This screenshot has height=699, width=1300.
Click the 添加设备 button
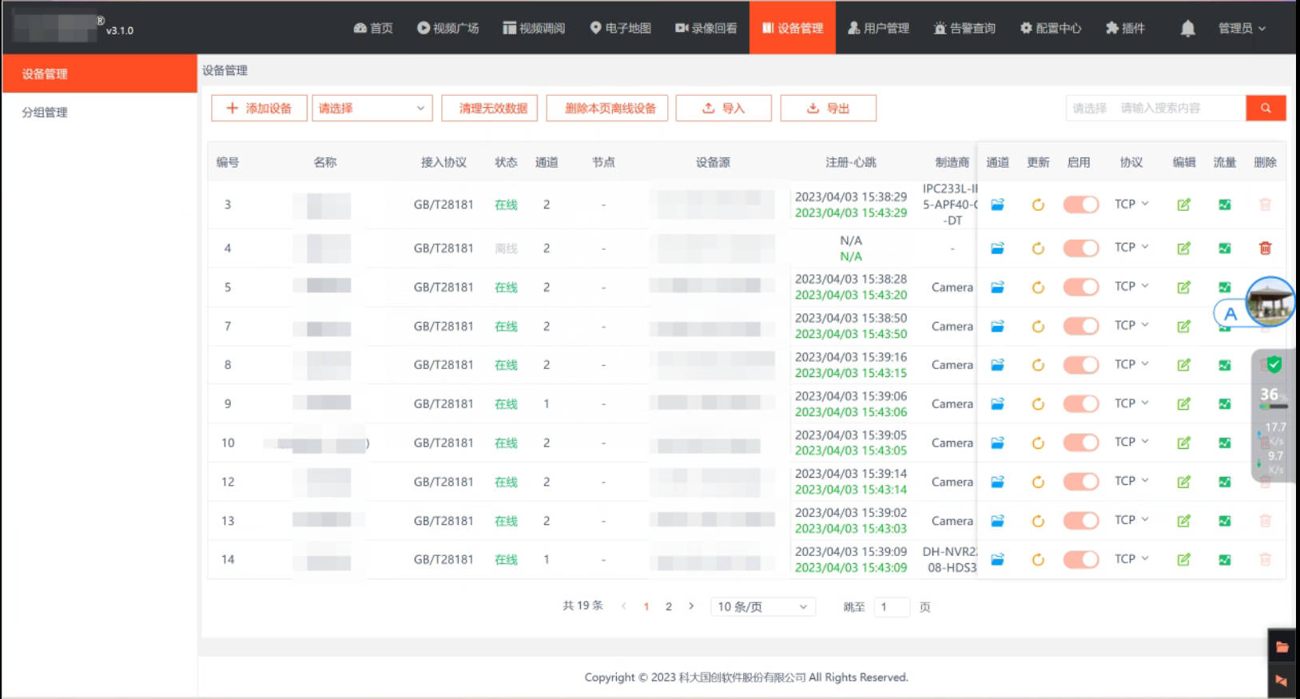(259, 108)
